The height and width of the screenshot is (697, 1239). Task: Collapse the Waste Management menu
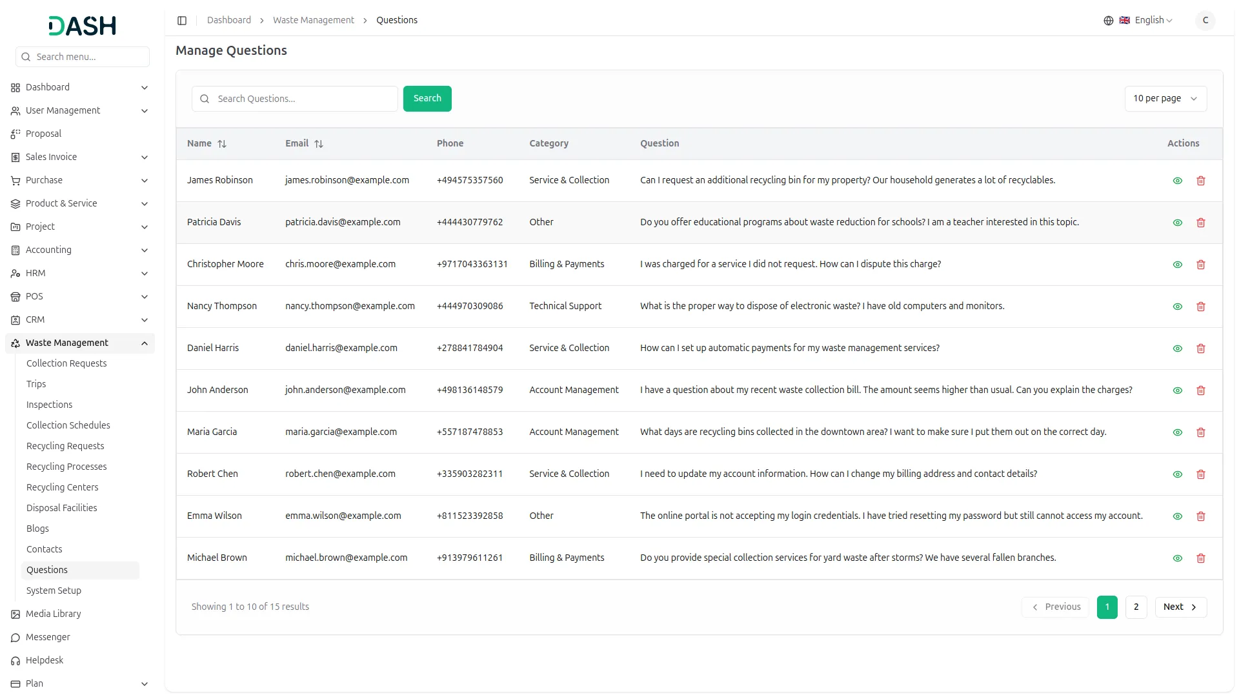point(145,343)
